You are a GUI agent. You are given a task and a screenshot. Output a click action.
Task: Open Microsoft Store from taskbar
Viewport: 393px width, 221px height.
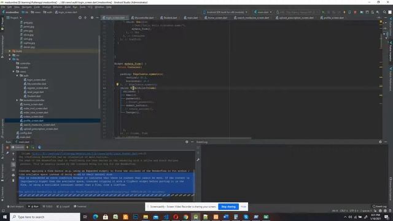click(106, 217)
